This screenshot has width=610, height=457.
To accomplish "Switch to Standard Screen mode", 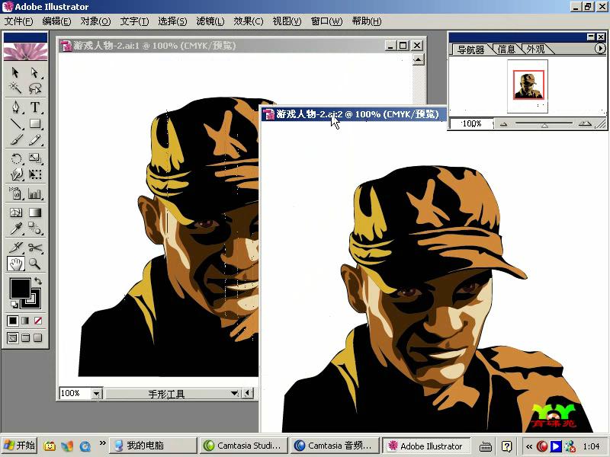I will [x=12, y=337].
